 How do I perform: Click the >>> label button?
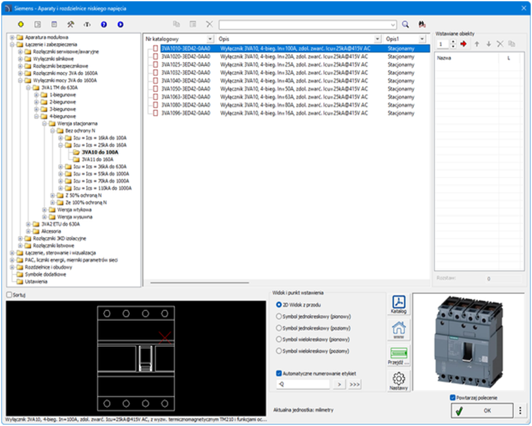coord(355,385)
